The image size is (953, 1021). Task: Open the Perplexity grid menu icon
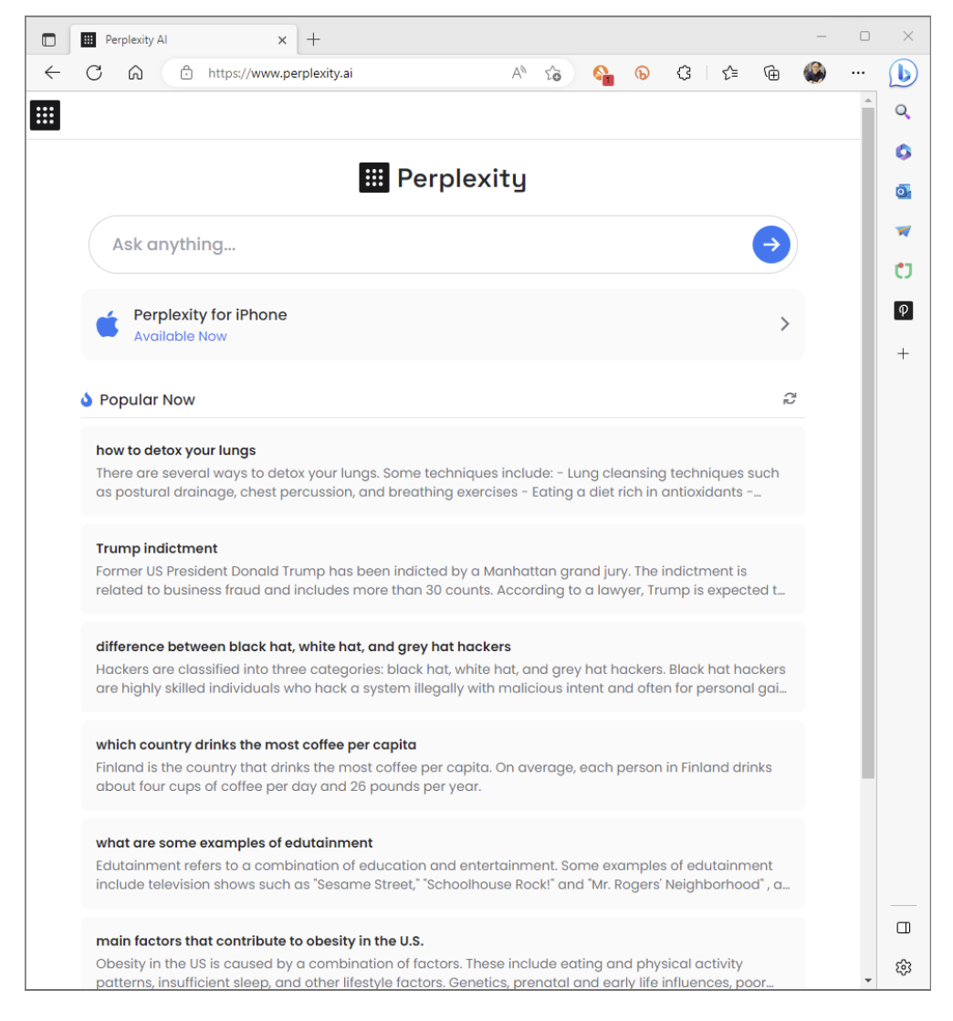click(x=45, y=115)
